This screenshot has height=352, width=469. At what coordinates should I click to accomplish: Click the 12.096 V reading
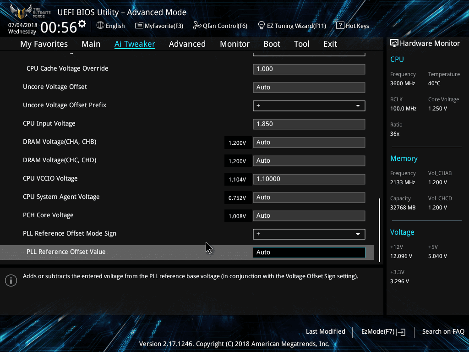pyautogui.click(x=401, y=256)
